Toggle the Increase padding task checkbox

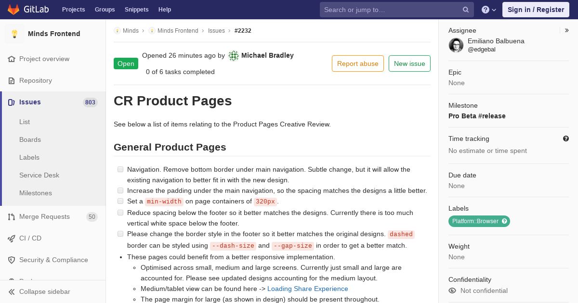120,190
